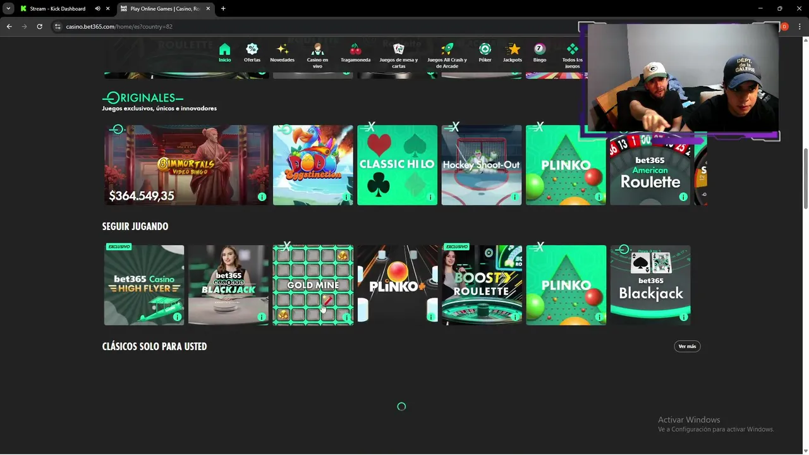The height and width of the screenshot is (455, 809).
Task: Launch Plinko+ ball game
Action: [397, 285]
